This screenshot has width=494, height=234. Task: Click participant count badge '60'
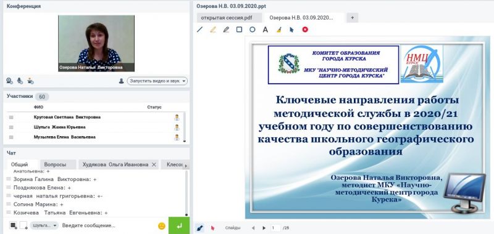pos(42,97)
